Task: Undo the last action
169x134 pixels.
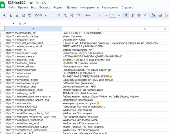Action: click(x=10, y=15)
